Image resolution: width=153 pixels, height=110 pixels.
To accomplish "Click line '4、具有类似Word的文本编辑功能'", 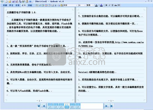I will coord(39,72).
